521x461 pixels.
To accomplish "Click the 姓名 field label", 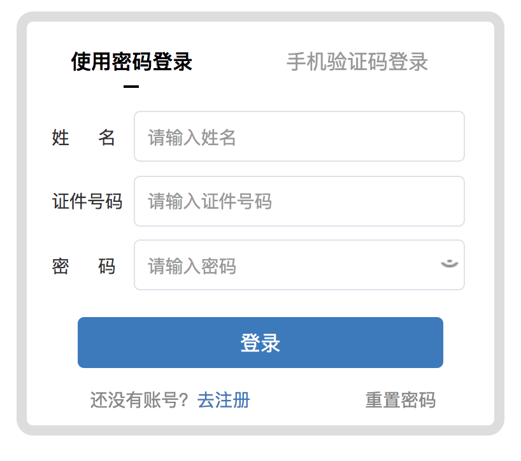I will (83, 137).
